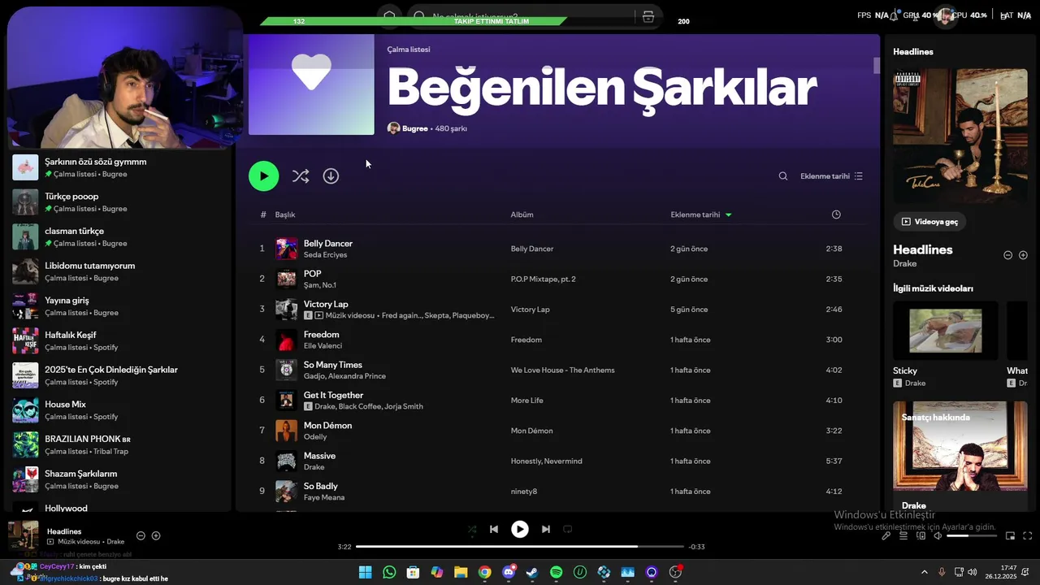Open the Sticky music video thumbnail

pos(946,331)
